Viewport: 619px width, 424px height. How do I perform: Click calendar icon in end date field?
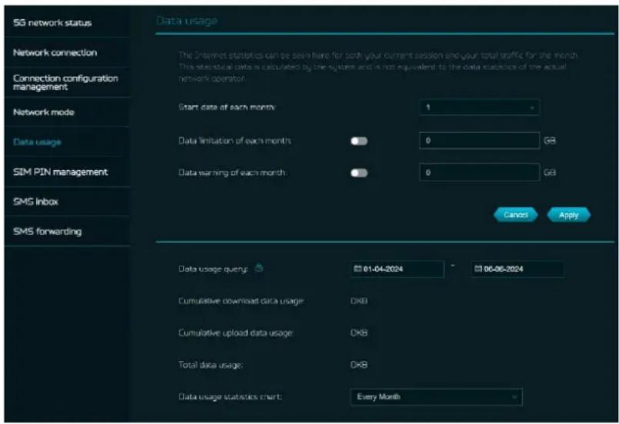478,269
